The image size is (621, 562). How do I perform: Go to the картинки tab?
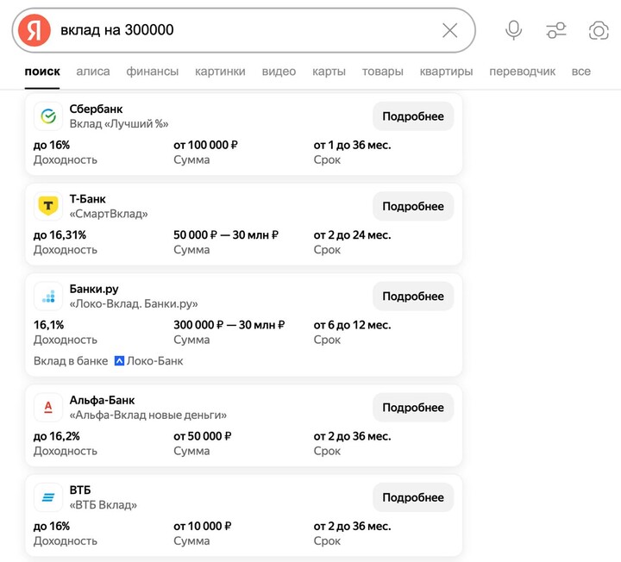tap(220, 72)
